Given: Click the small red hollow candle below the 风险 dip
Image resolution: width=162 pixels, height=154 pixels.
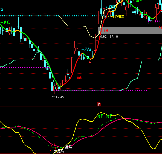Looking at the screenshot, I should (90, 62).
